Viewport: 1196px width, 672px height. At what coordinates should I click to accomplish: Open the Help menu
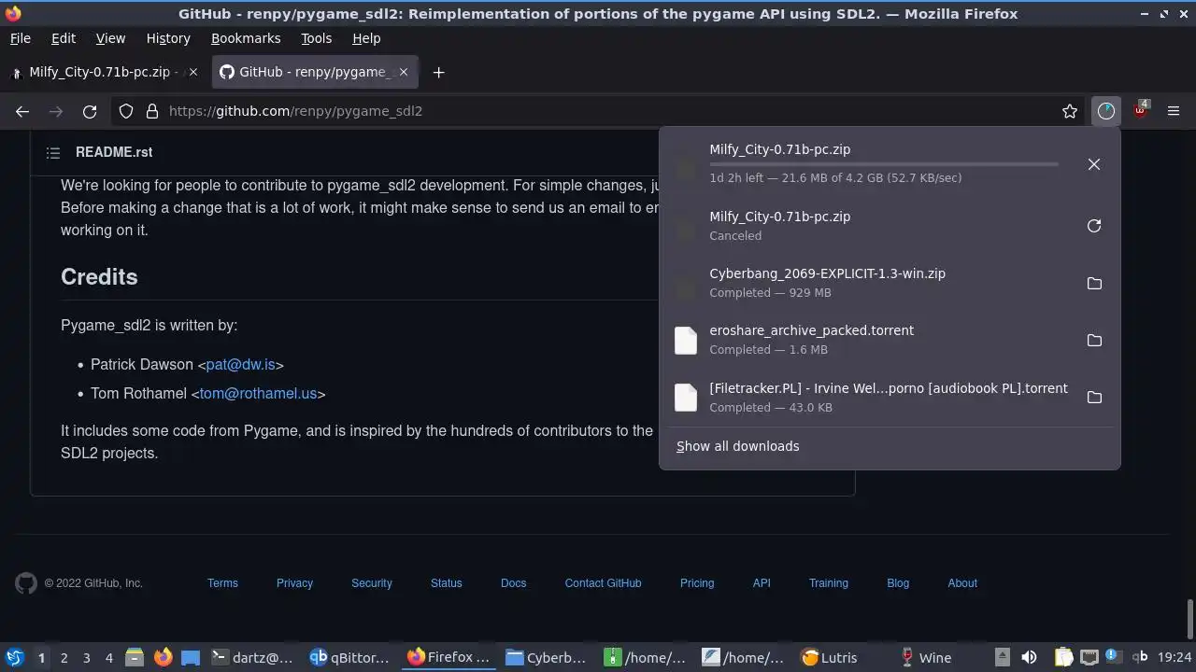[366, 38]
